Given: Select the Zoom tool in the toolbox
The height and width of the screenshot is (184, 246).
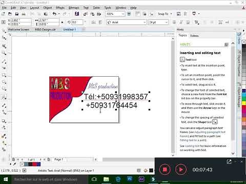Looking at the screenshot, I should pos(4,53).
